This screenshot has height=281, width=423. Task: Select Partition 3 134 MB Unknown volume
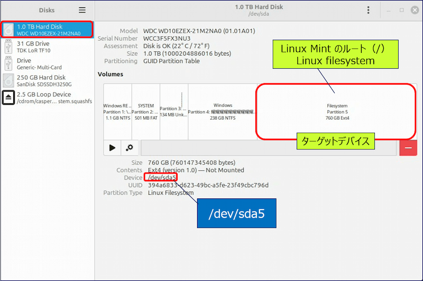coord(174,112)
